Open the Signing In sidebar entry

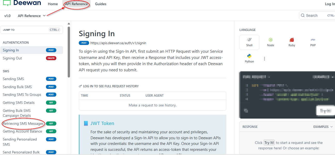pyautogui.click(x=32, y=50)
